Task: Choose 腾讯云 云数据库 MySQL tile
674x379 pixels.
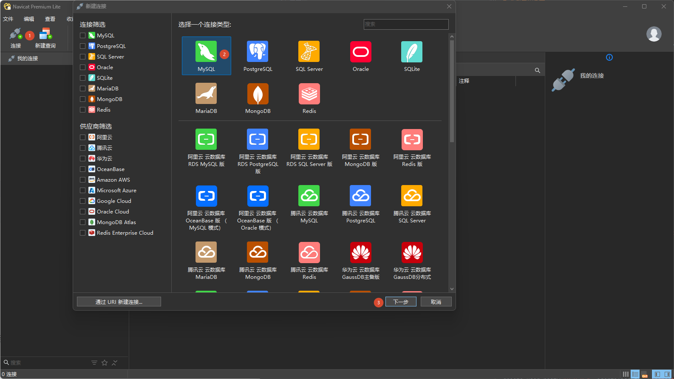Action: [309, 205]
